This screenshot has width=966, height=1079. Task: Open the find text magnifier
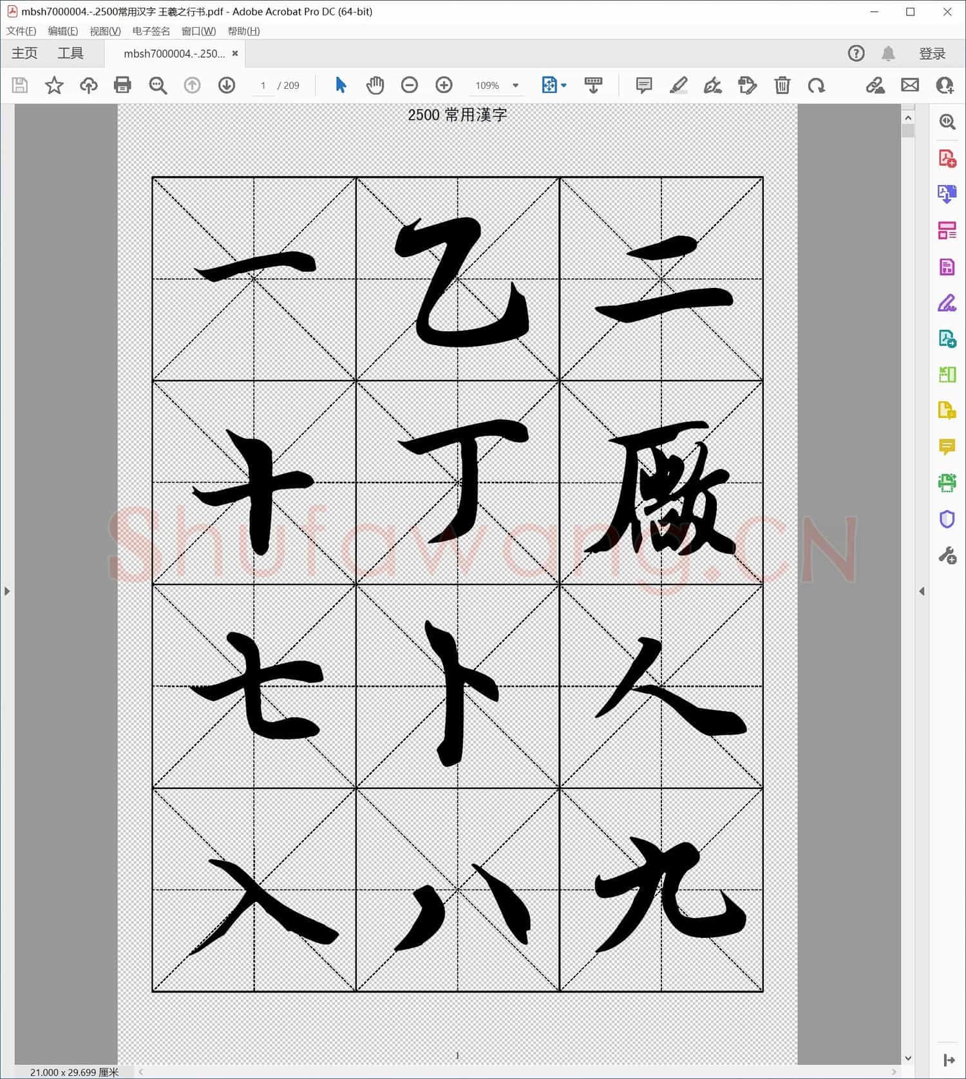(158, 85)
